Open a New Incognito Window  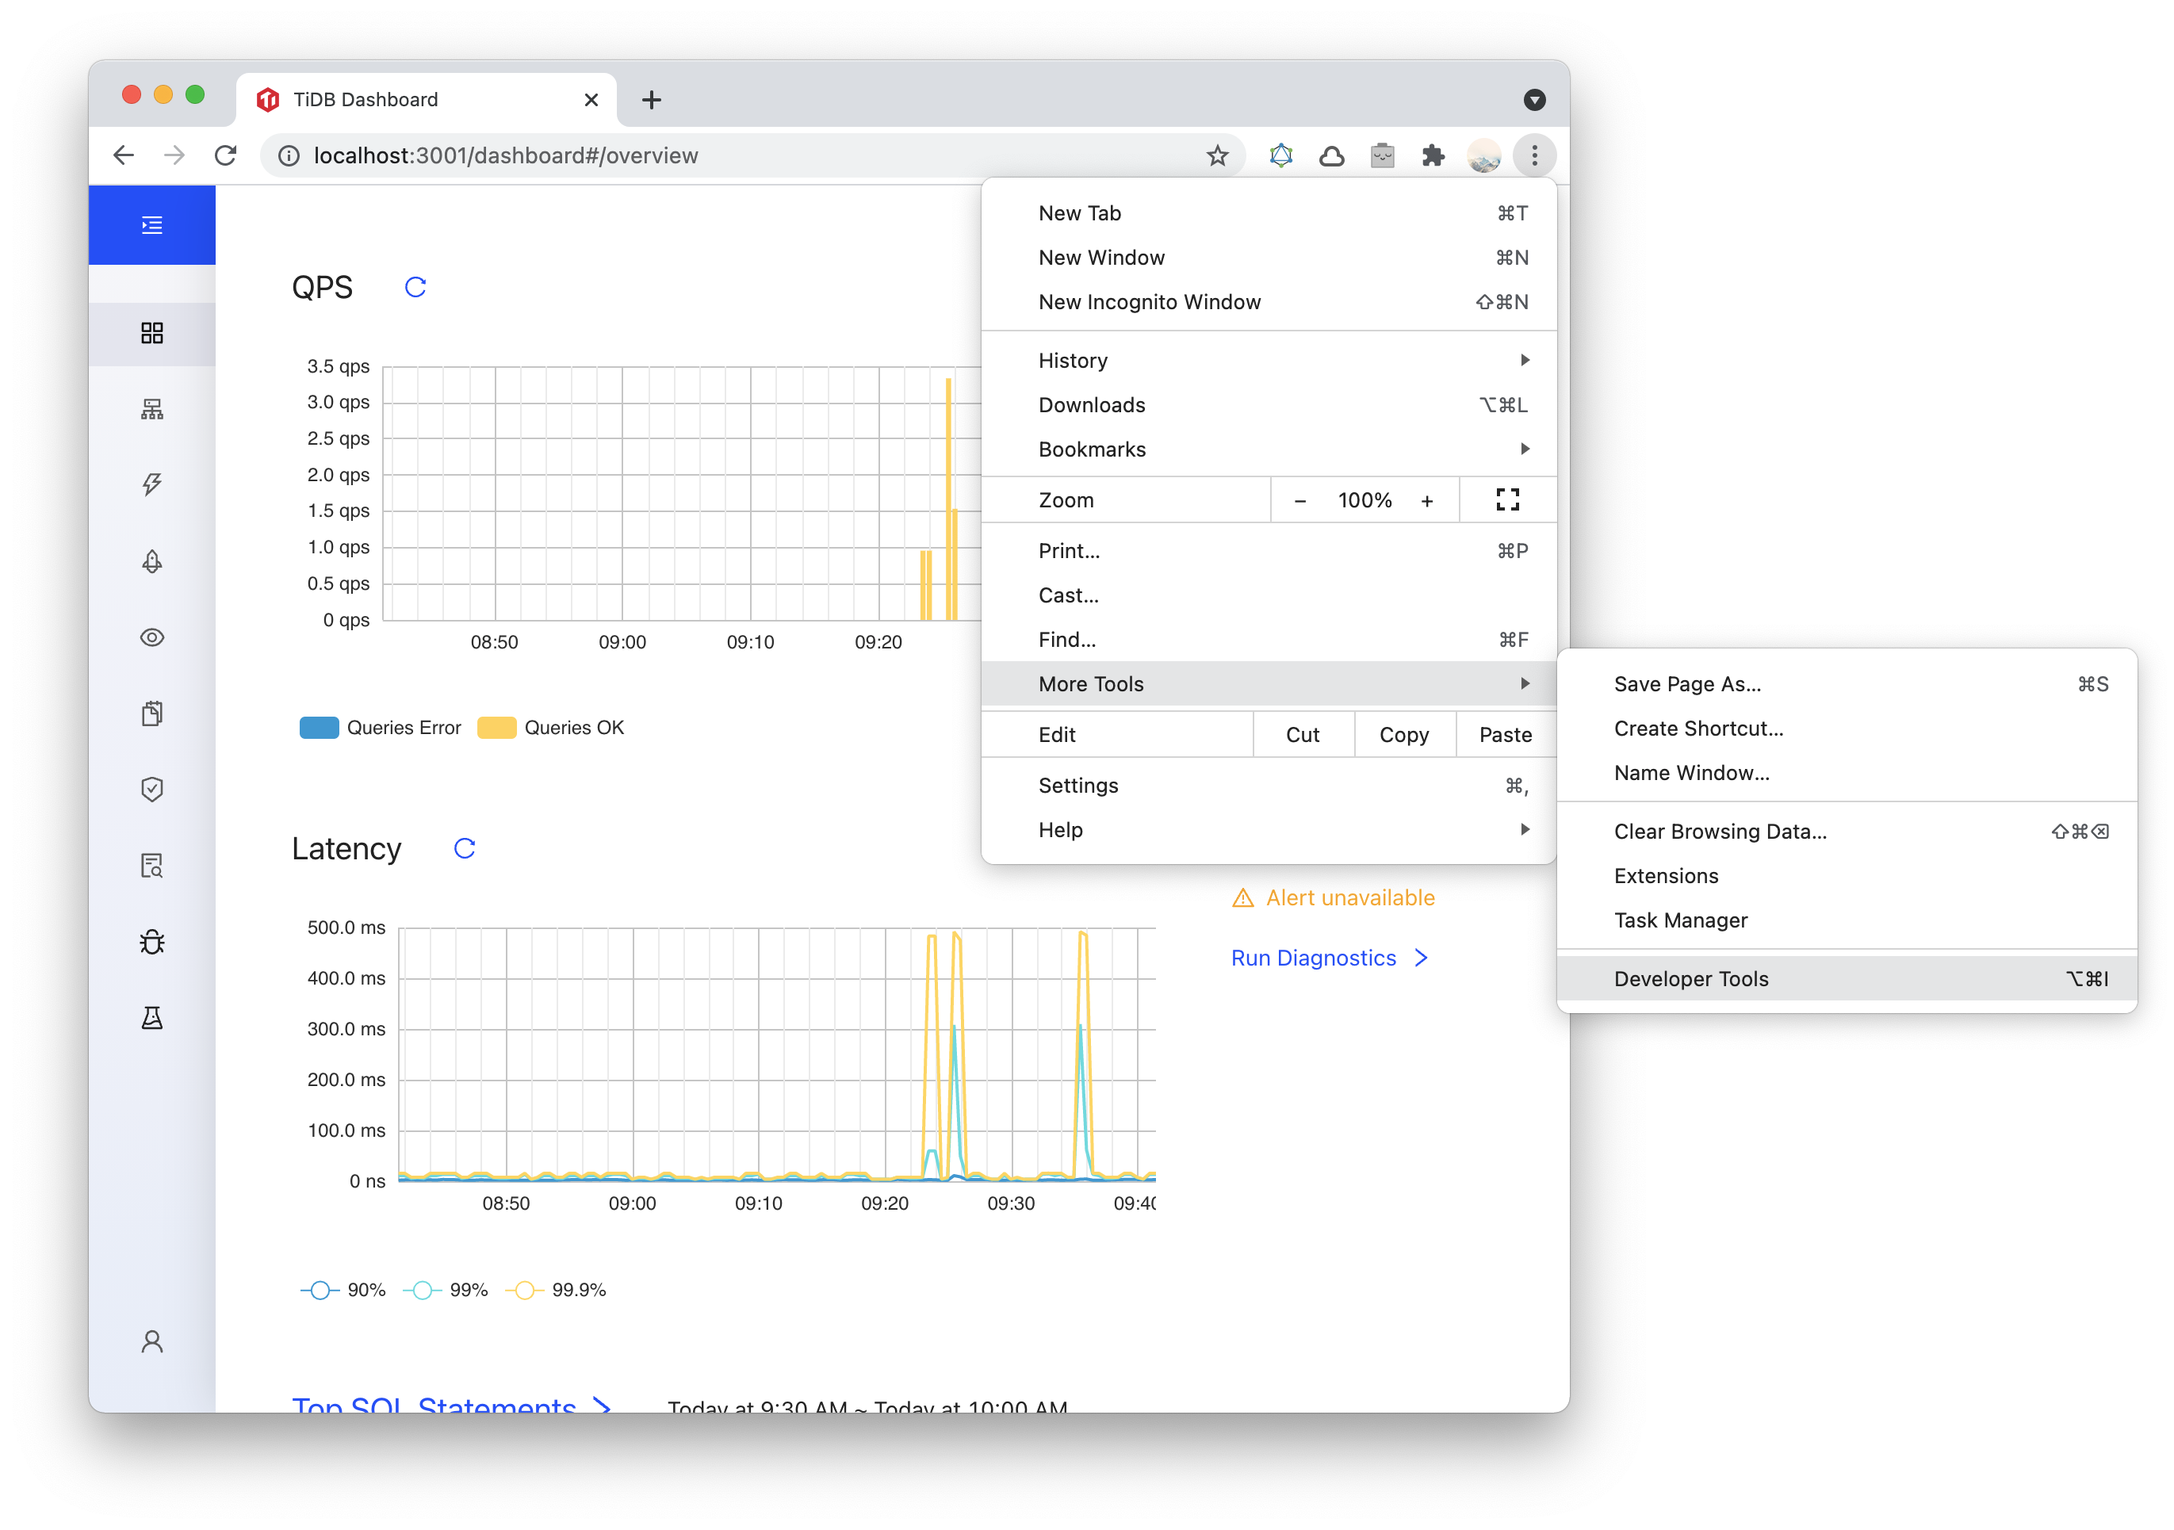coord(1150,301)
